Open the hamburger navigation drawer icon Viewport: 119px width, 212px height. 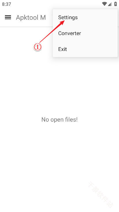(x=8, y=17)
